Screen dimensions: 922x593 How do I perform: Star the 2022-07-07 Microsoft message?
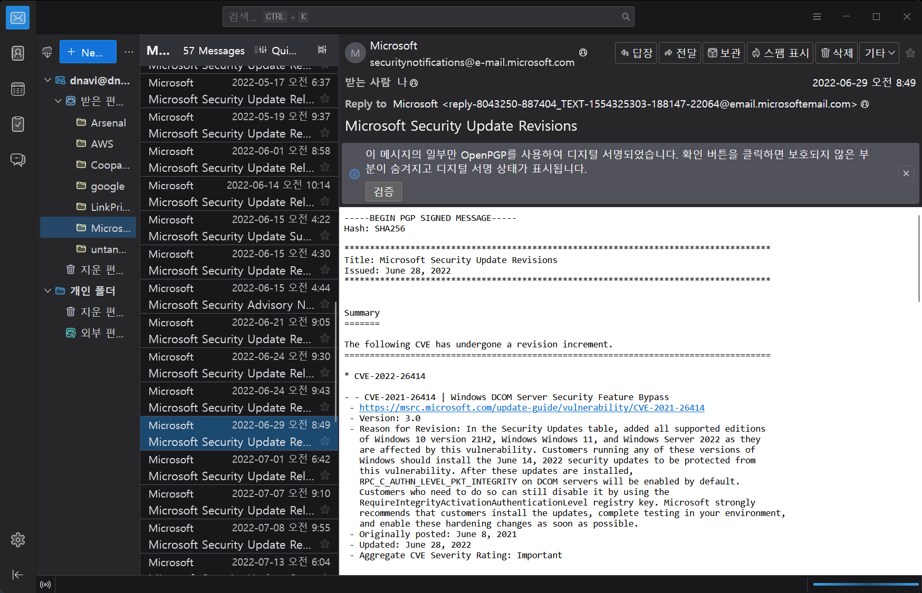click(325, 510)
